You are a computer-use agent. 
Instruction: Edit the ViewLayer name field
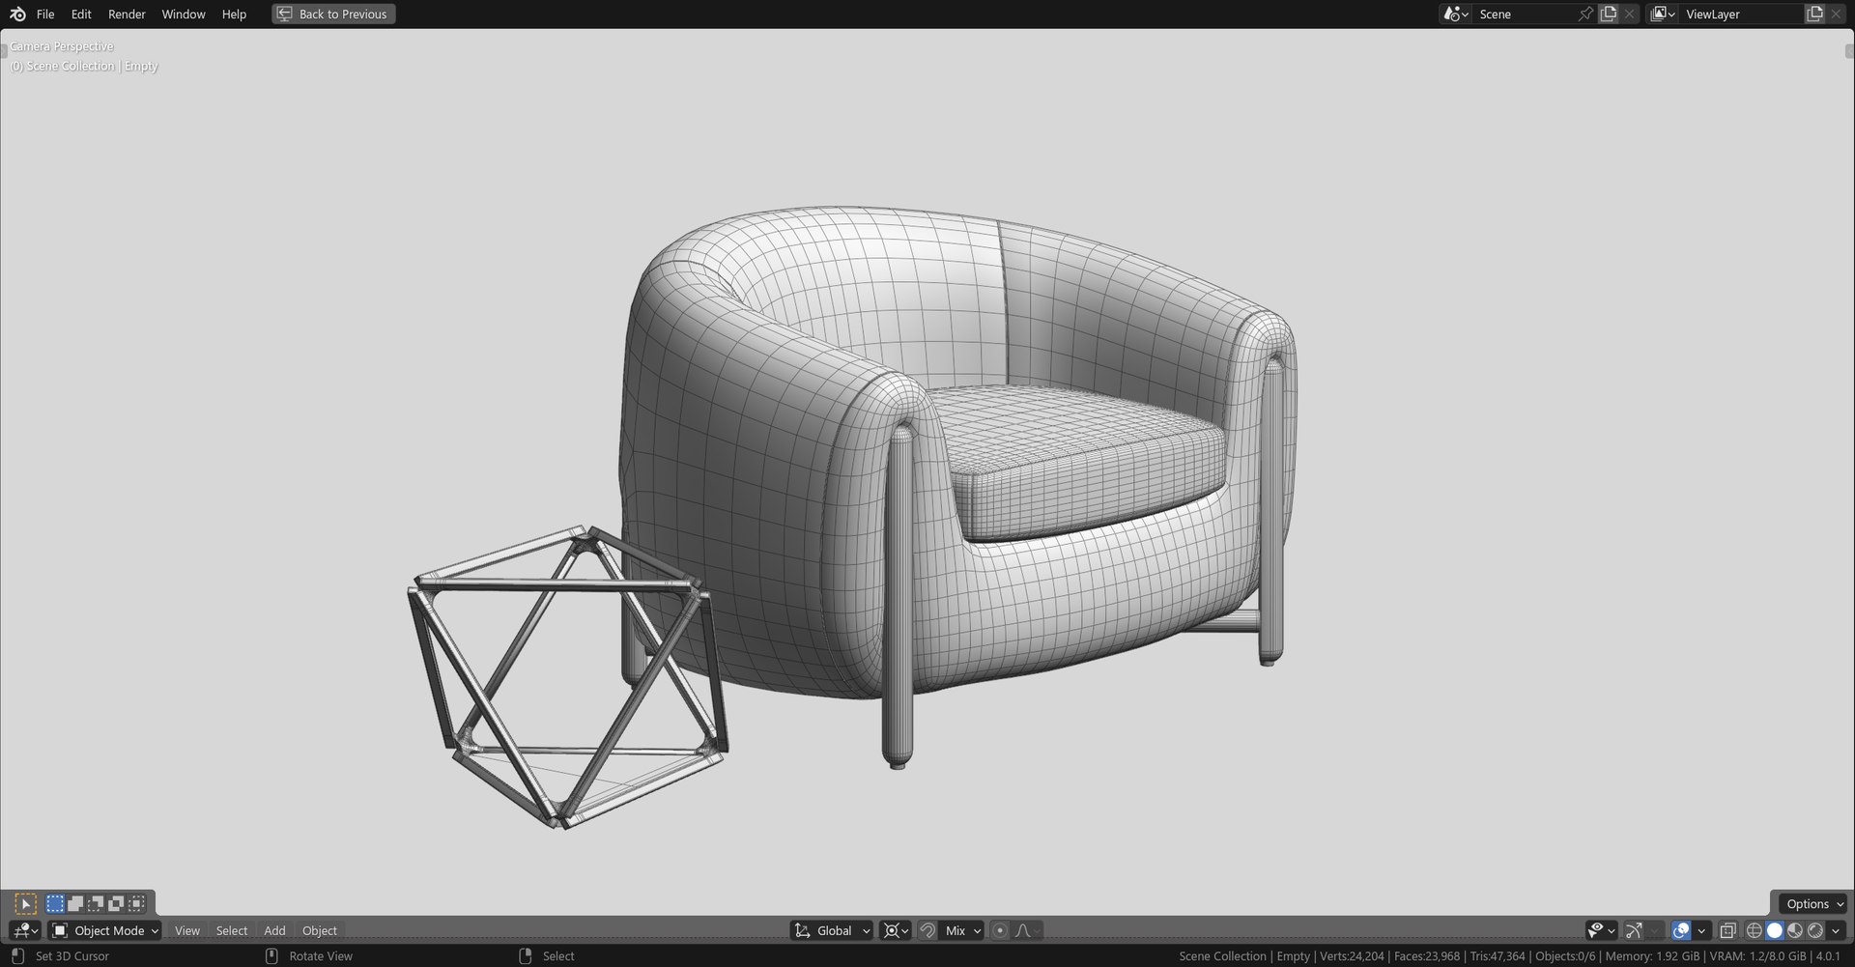1742,14
